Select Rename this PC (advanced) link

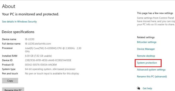(x=152, y=77)
